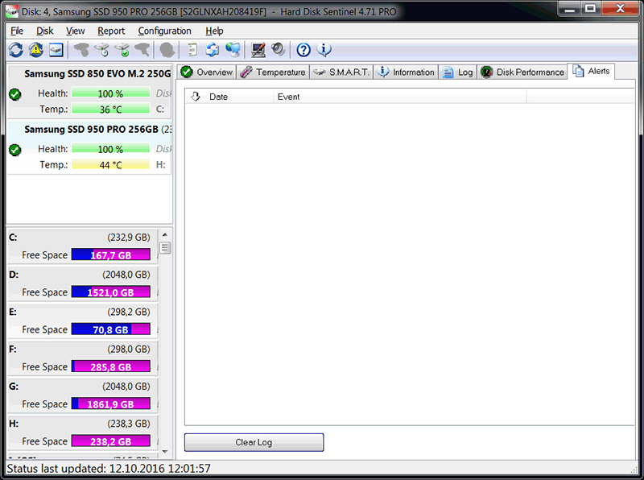Image resolution: width=644 pixels, height=480 pixels.
Task: Select the H: drive label in volume list
Action: tap(14, 424)
